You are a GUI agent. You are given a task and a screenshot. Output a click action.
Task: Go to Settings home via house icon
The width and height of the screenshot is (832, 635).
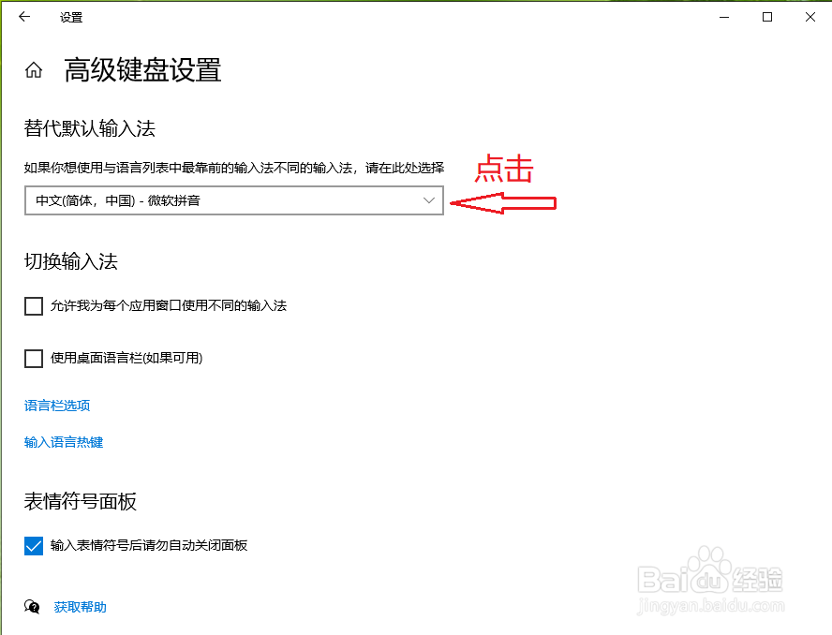(x=34, y=70)
